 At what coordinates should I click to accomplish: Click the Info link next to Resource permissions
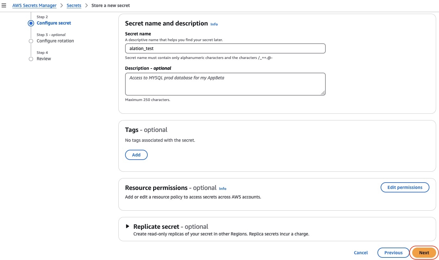[x=222, y=189]
